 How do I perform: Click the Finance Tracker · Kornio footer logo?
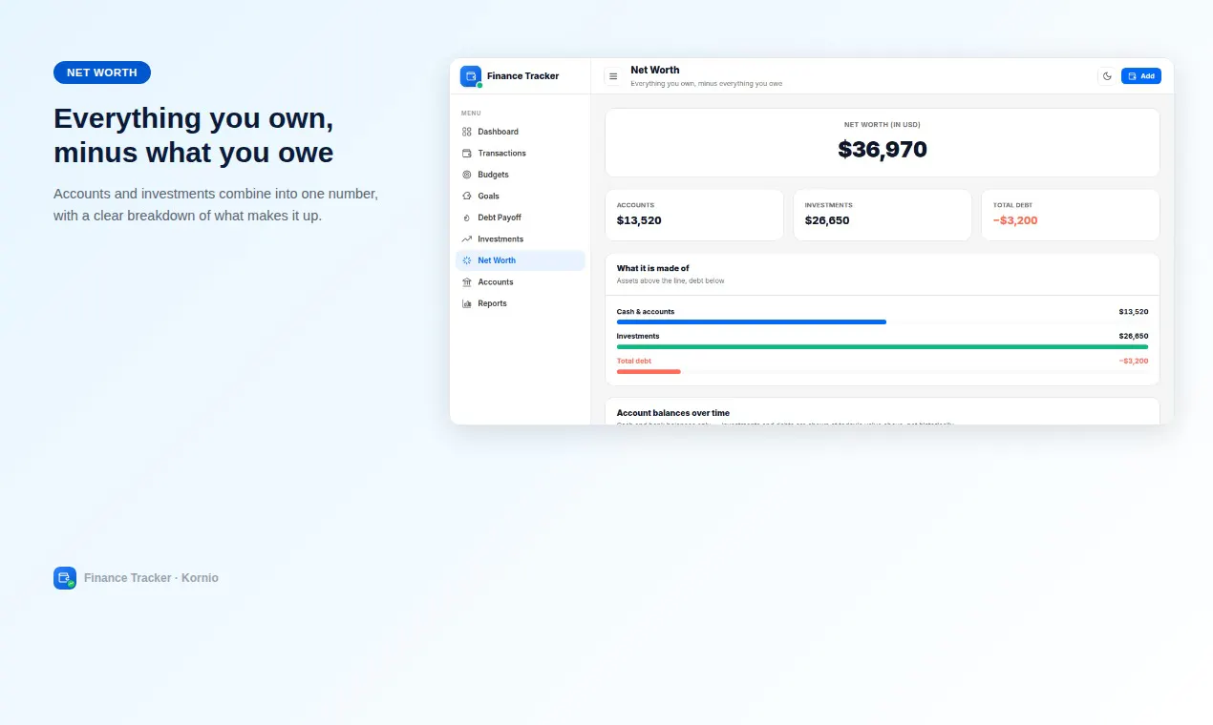(x=65, y=578)
